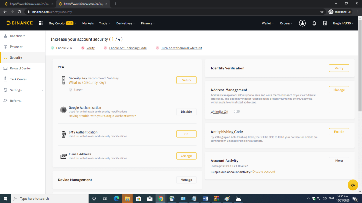The height and width of the screenshot is (203, 362).
Task: Open the notifications bell
Action: [x=314, y=23]
